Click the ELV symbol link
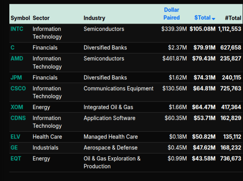Image resolution: width=243 pixels, height=181 pixels. (x=16, y=137)
